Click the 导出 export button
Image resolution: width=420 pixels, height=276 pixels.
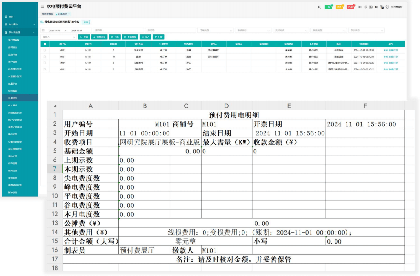(x=115, y=37)
